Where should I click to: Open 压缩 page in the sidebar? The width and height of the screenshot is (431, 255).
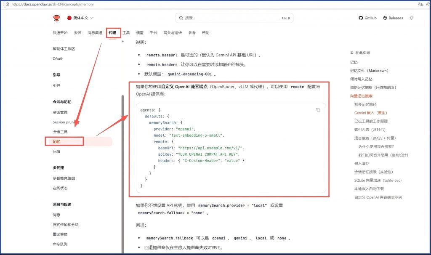coord(56,151)
